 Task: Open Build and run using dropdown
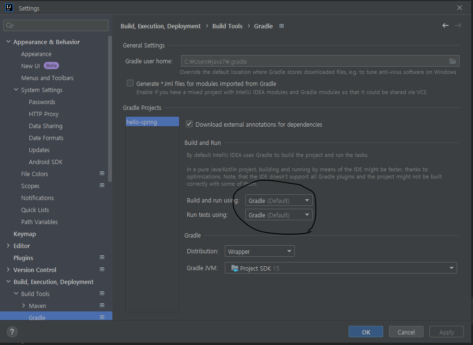(x=279, y=201)
